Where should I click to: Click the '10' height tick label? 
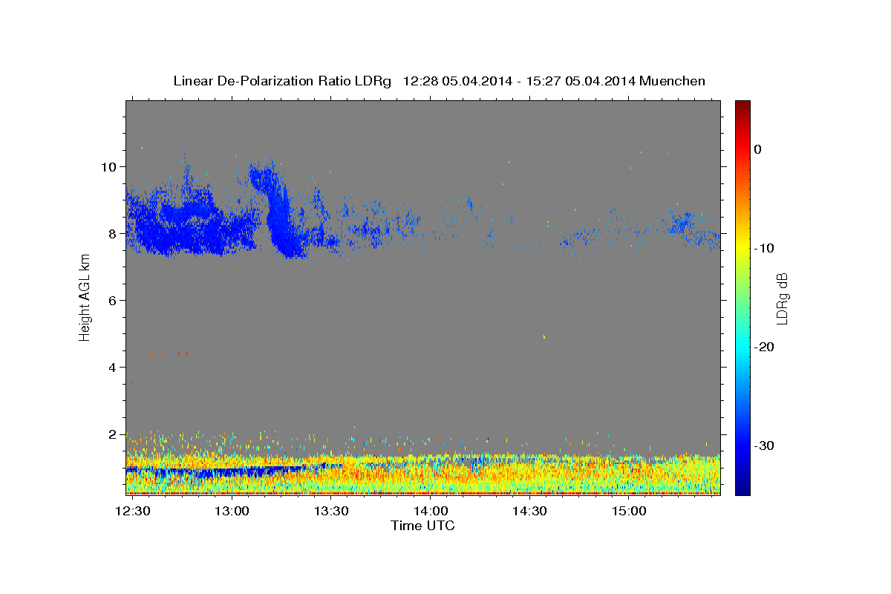pyautogui.click(x=111, y=166)
